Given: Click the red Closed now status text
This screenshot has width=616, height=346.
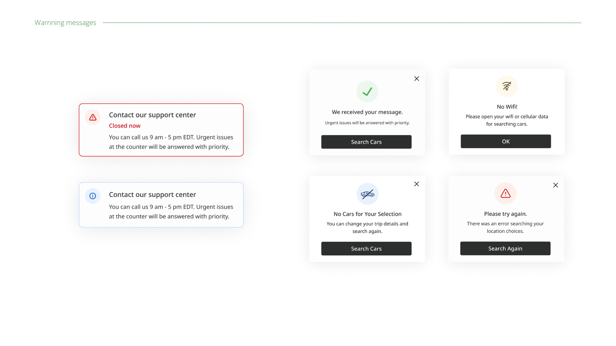Looking at the screenshot, I should 124,126.
